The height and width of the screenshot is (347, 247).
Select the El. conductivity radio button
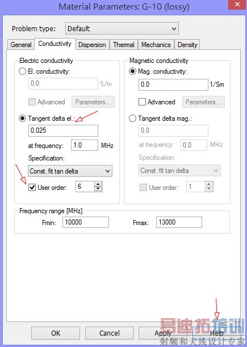(x=22, y=71)
